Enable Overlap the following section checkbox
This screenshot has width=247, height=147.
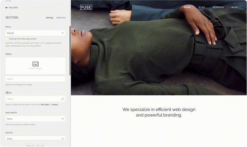[7, 39]
